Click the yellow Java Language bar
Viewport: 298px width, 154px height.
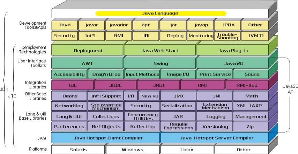(x=161, y=14)
